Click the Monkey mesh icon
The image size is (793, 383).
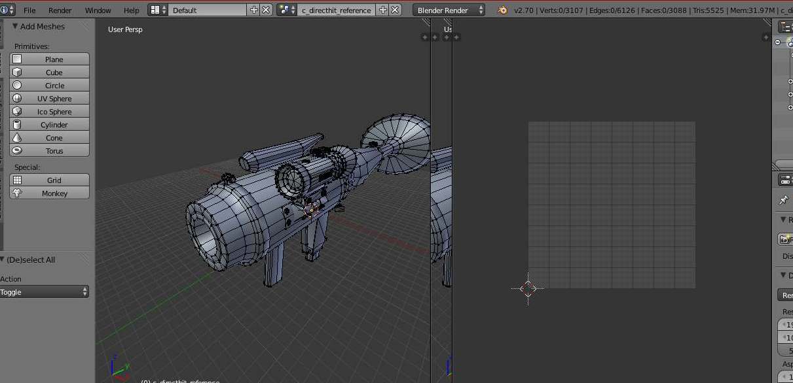click(x=17, y=193)
